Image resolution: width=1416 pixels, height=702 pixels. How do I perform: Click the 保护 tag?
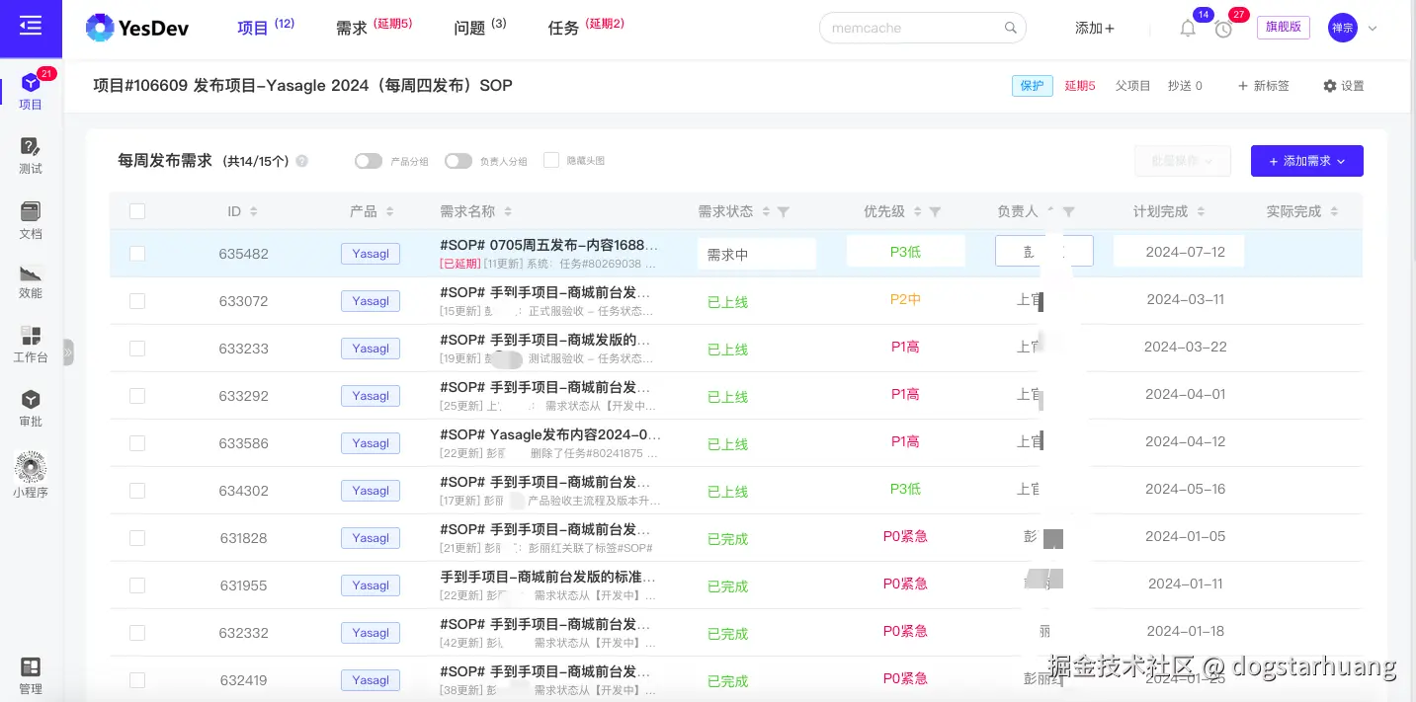1032,86
